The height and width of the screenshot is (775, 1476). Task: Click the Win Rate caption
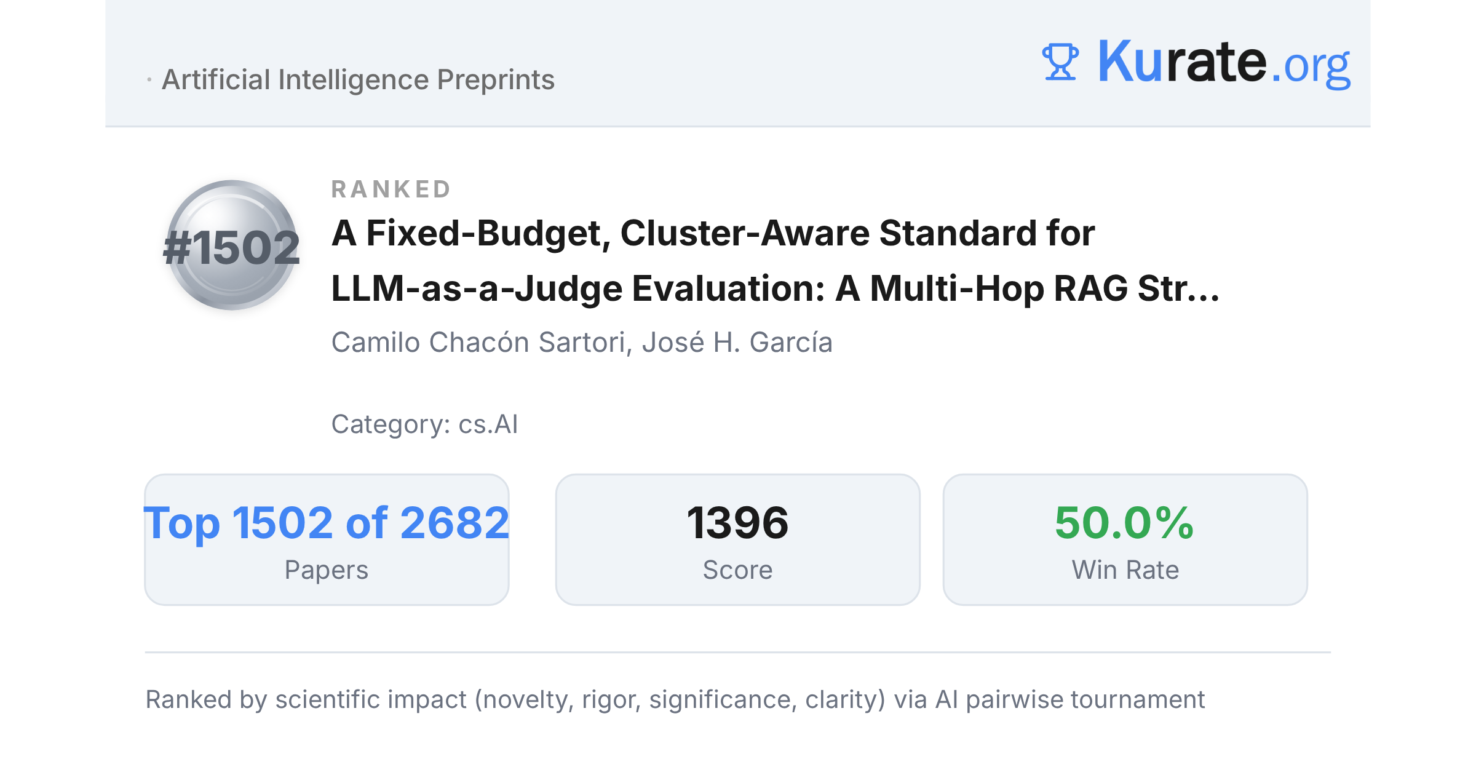pos(1125,570)
